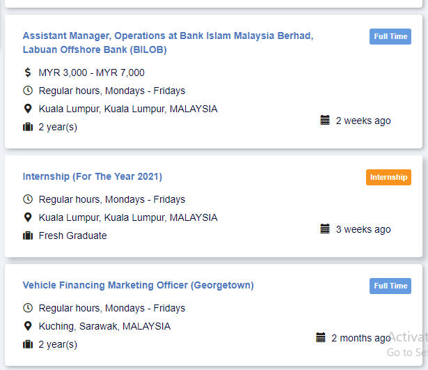Click the location pin in Assistant Manager card
The width and height of the screenshot is (428, 370).
[28, 109]
